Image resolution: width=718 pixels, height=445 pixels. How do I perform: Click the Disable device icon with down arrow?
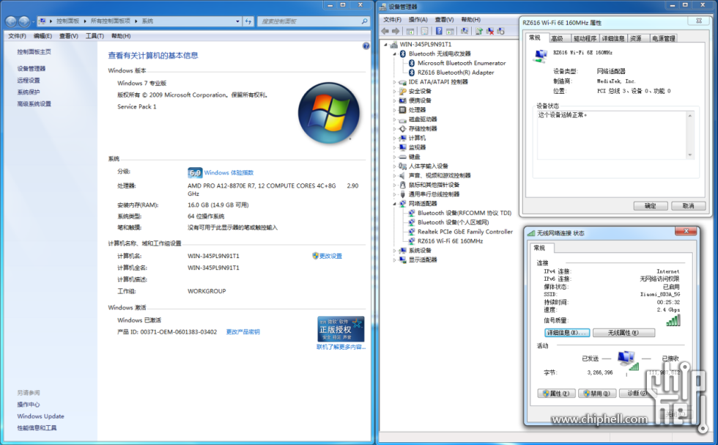point(500,32)
